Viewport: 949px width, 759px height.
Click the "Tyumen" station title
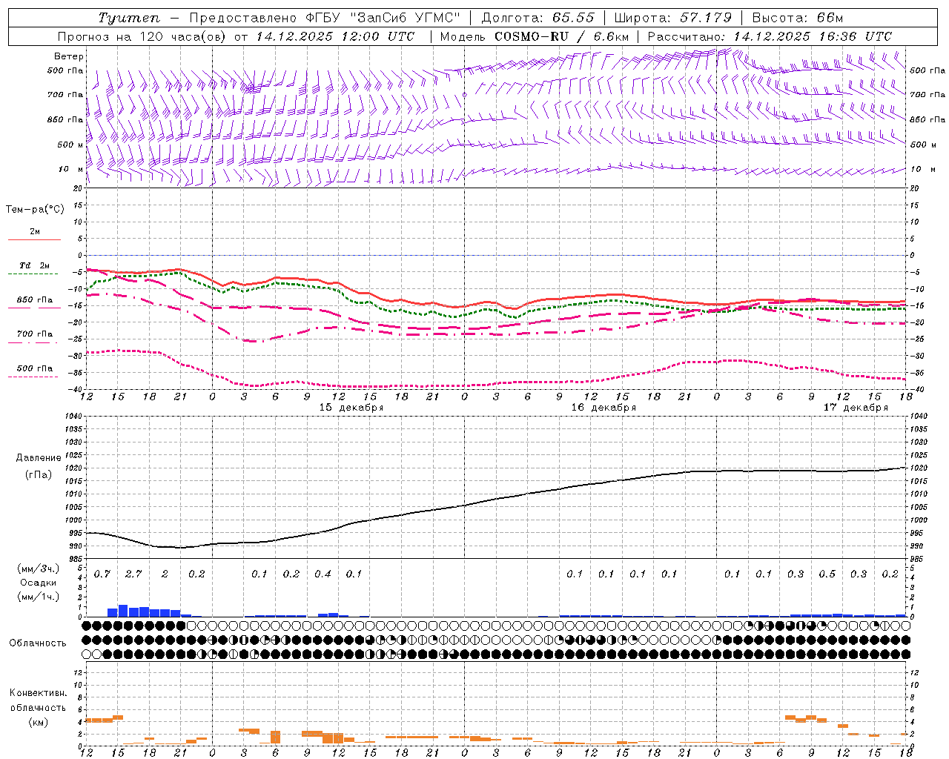tap(128, 18)
